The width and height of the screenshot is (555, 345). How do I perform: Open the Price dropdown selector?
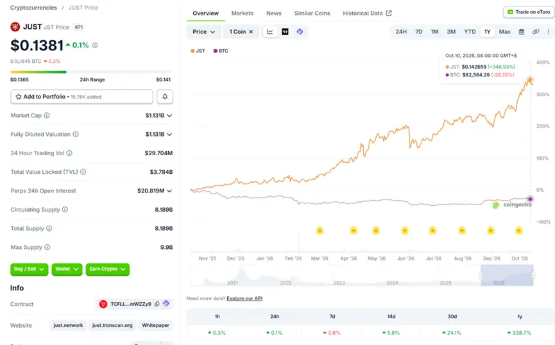pos(203,32)
